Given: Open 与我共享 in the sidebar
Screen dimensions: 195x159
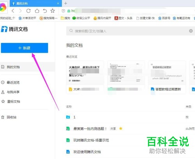Looking at the screenshot, I should [13, 92].
